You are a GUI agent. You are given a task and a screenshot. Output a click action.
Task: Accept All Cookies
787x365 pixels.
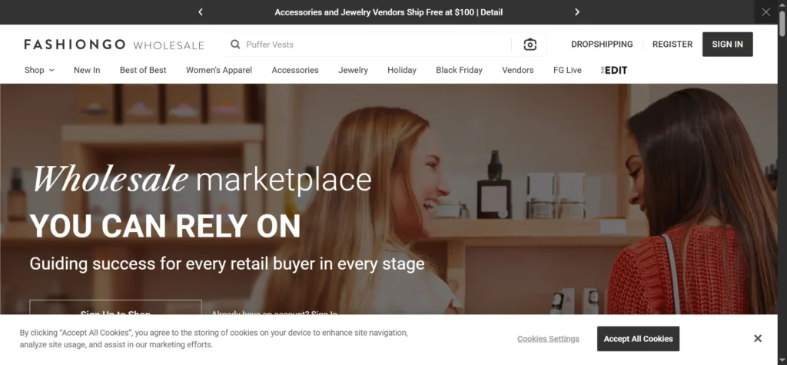pyautogui.click(x=638, y=339)
